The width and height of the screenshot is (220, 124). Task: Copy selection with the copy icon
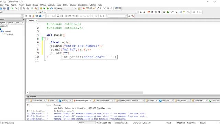coord(24,8)
